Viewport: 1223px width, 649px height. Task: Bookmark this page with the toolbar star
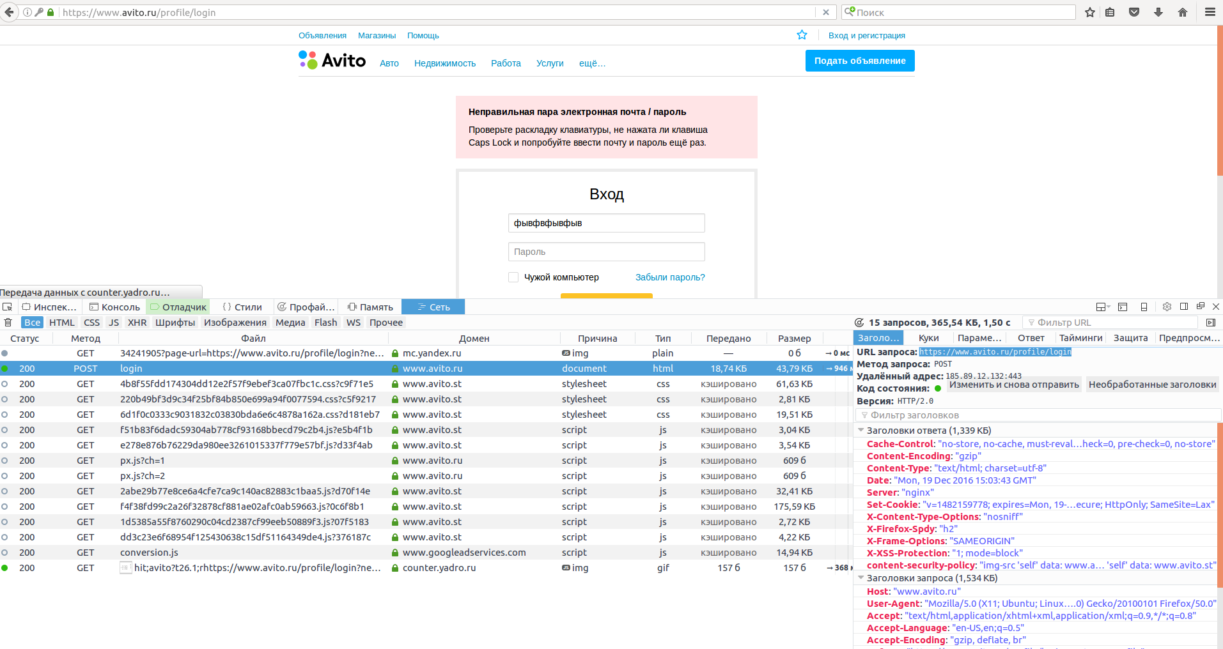click(x=1090, y=12)
